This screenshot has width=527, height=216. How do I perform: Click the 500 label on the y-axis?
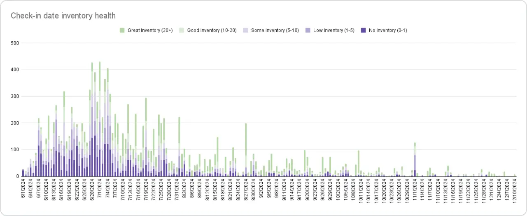(14, 43)
